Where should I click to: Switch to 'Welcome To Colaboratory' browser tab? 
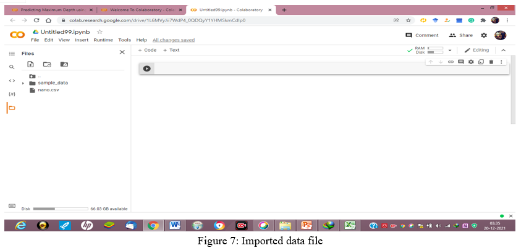click(141, 10)
